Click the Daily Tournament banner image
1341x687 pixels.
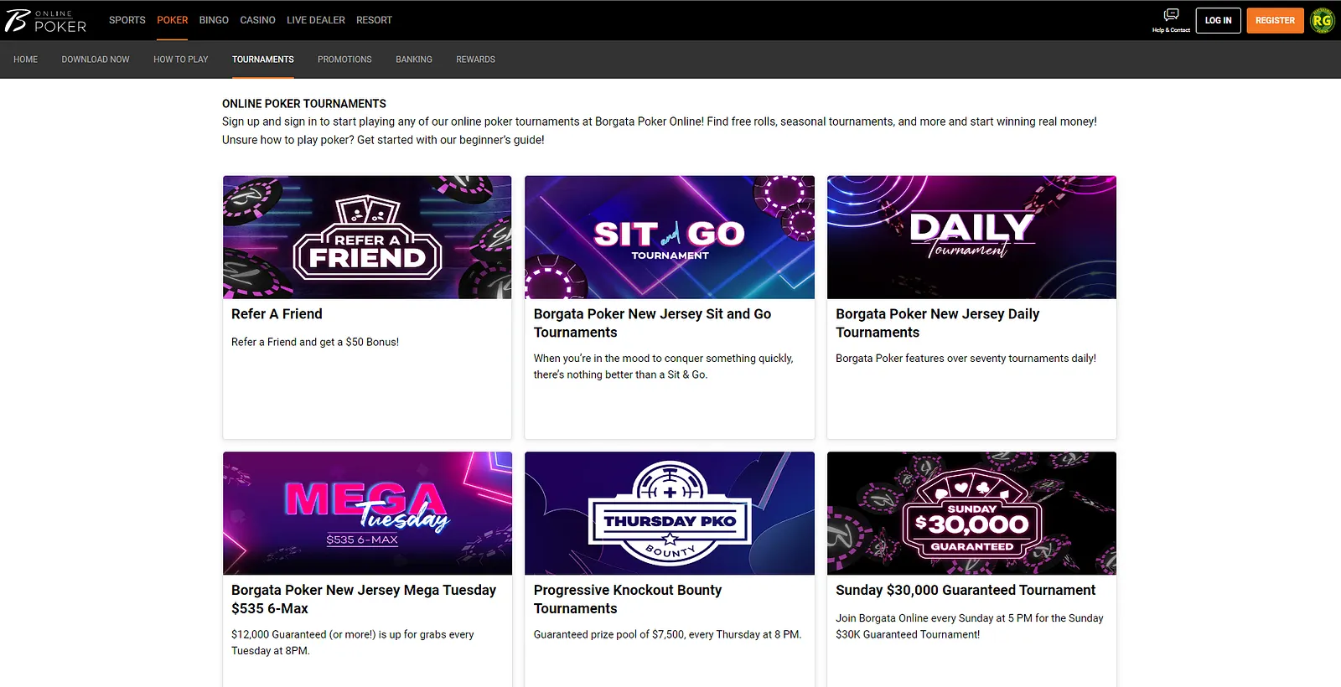pos(971,237)
